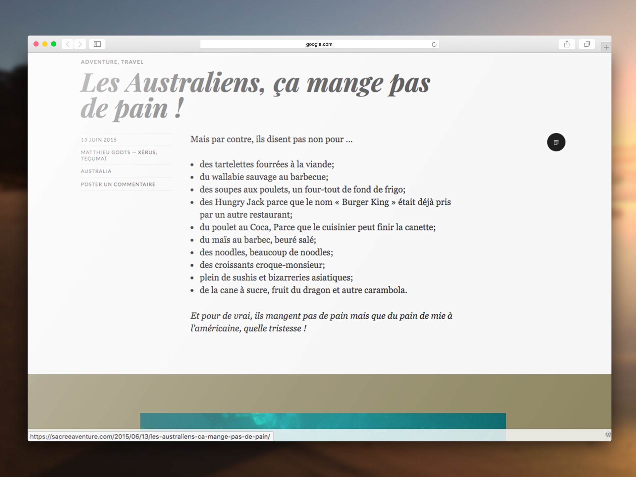Click the line 'des soupes aux poulets'
Viewport: 636px width, 477px height.
pyautogui.click(x=302, y=189)
